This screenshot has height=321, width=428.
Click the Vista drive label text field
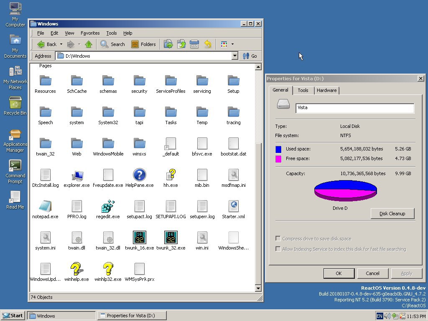(354, 108)
